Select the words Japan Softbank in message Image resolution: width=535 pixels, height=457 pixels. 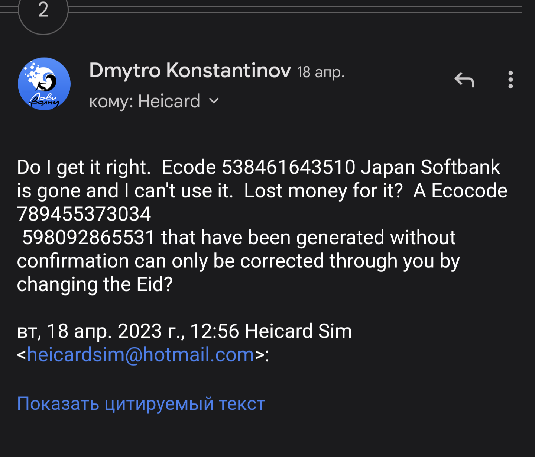point(431,167)
